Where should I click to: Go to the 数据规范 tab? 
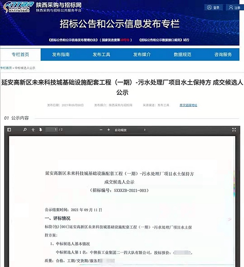[183, 55]
